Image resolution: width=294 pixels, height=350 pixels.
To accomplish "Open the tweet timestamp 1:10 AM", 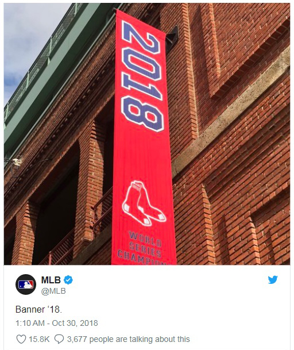I will (30, 323).
